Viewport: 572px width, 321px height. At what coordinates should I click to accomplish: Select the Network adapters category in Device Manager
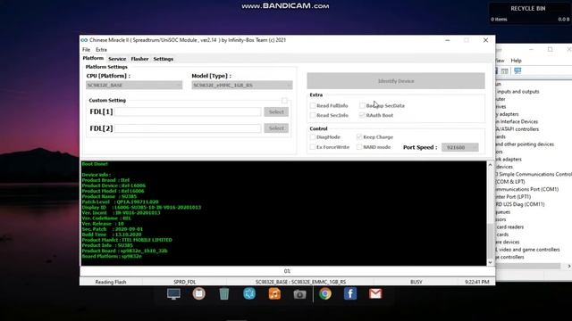509,160
